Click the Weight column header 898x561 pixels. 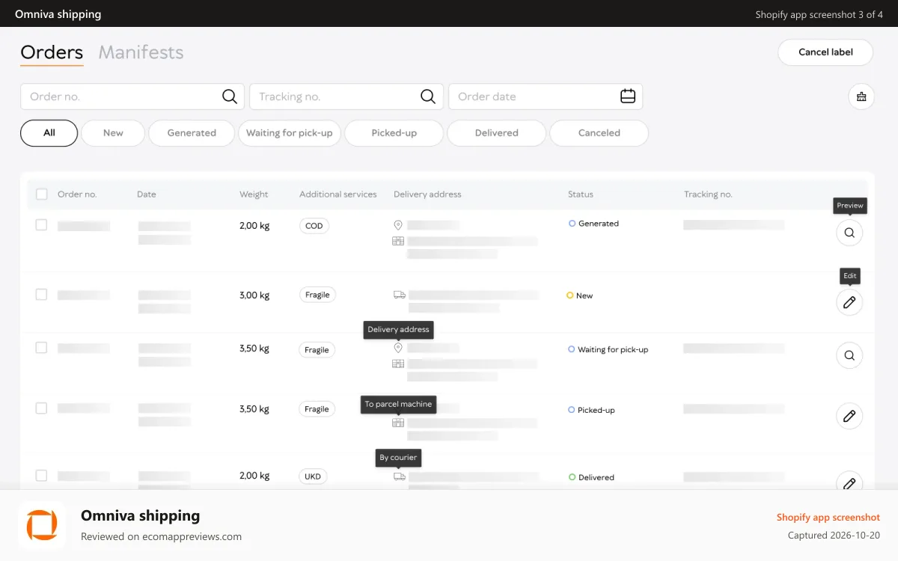(x=254, y=194)
